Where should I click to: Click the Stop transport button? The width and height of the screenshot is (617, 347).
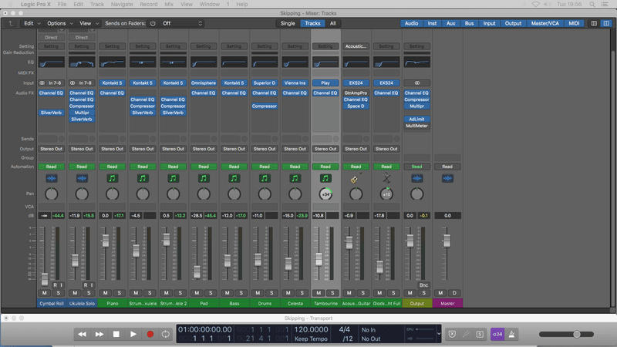(116, 334)
